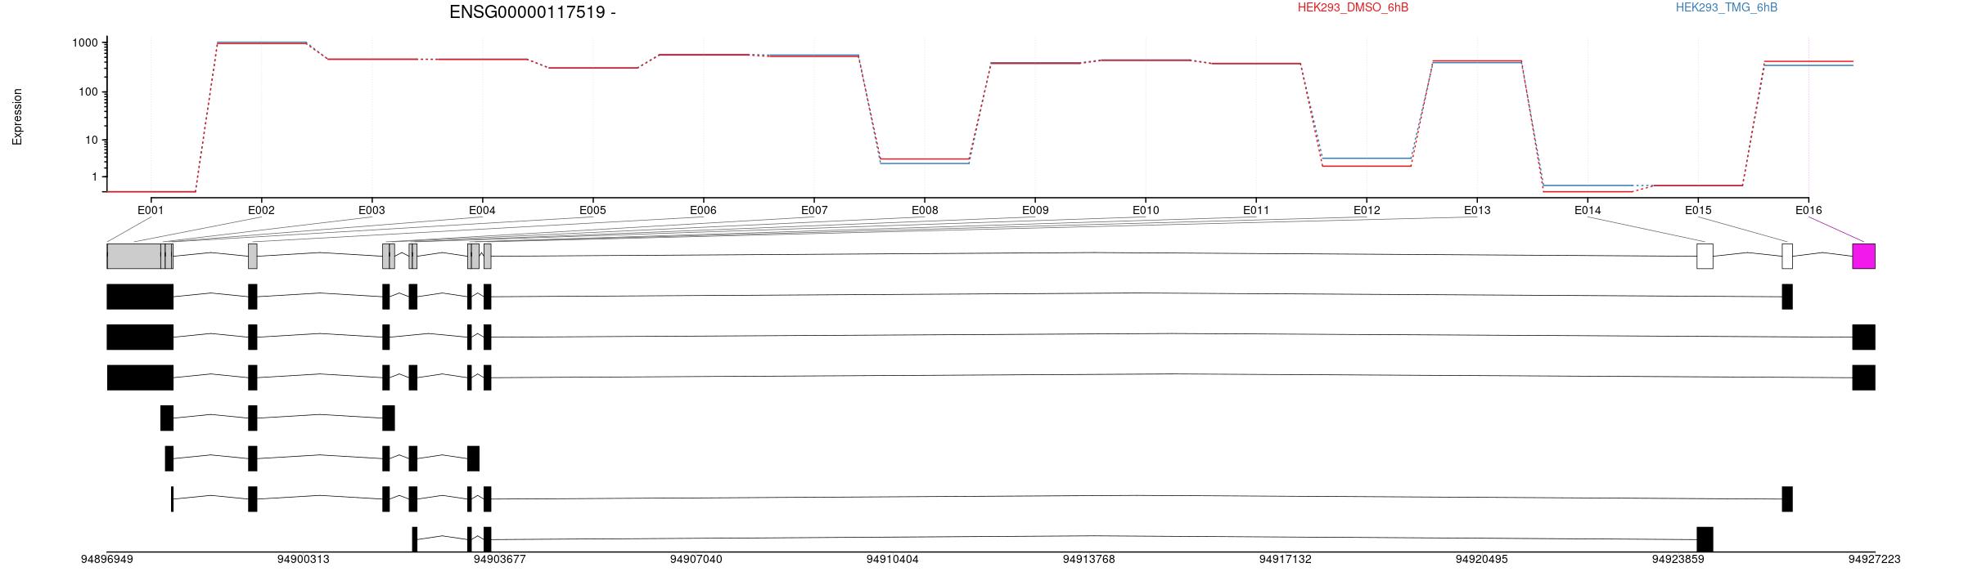
Task: Click genomic coordinate 94917132
Action: point(1285,560)
